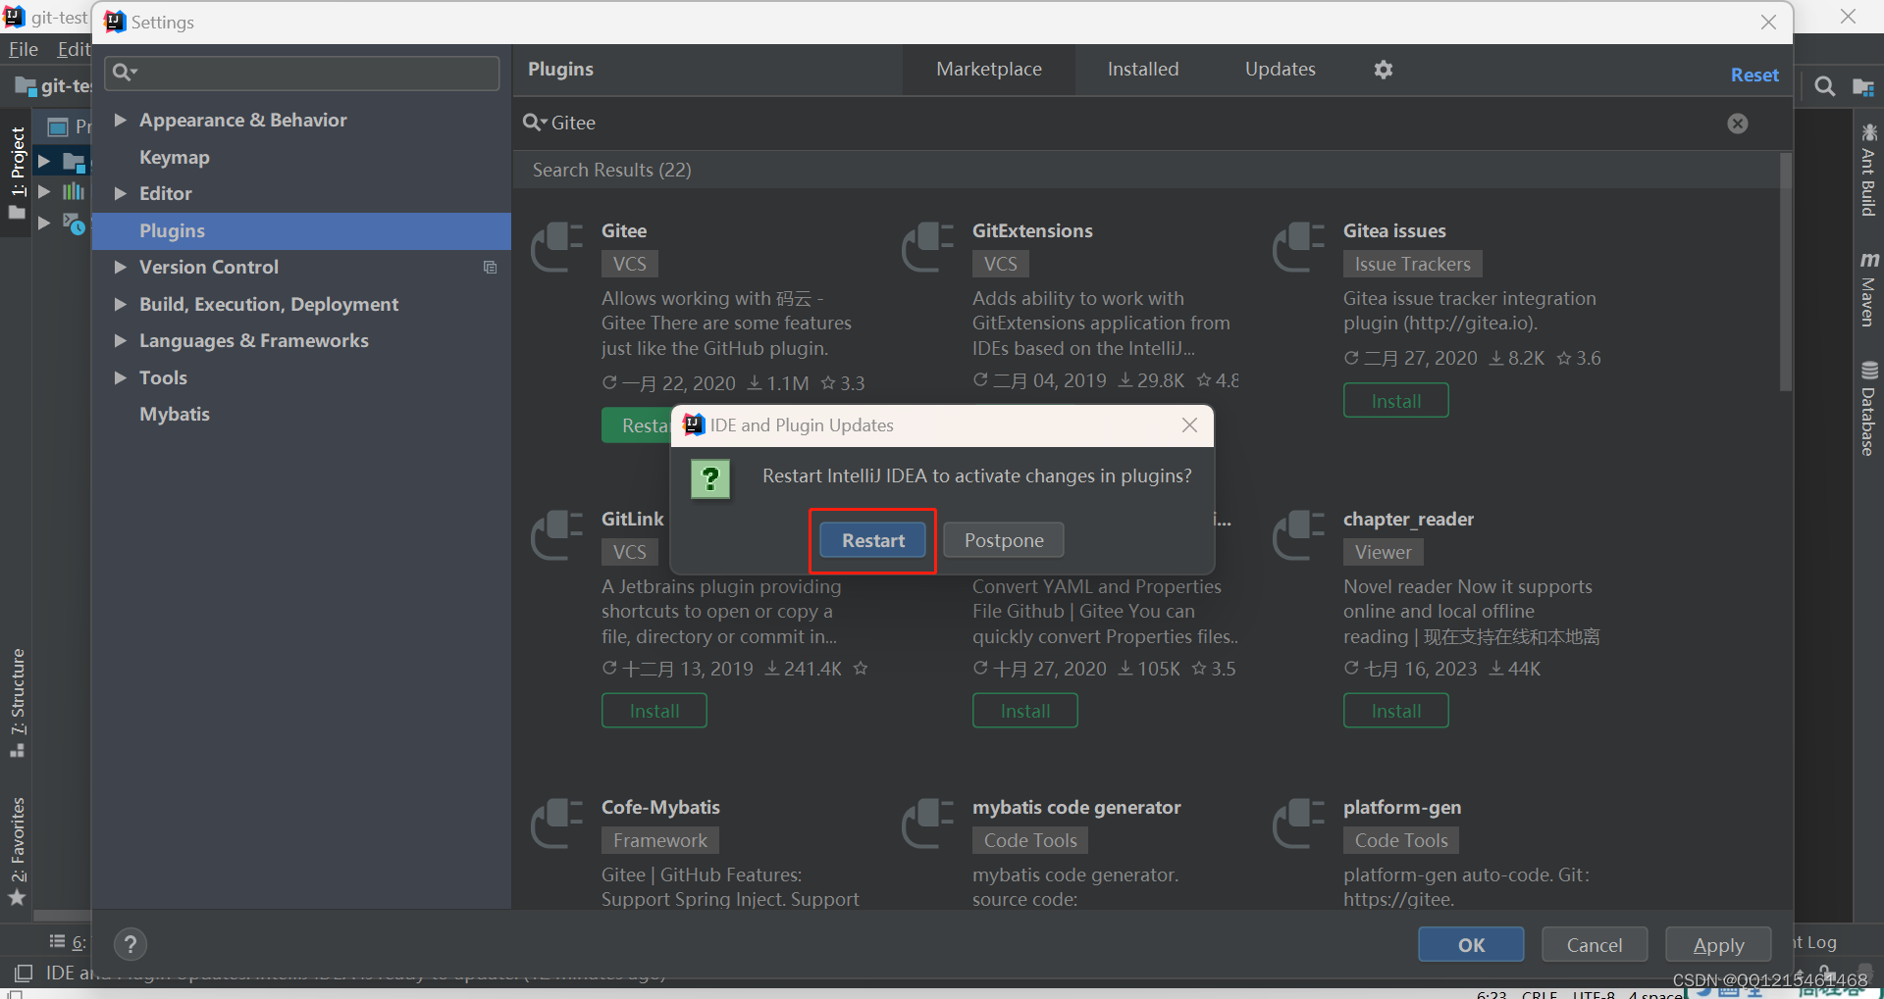The height and width of the screenshot is (999, 1884).
Task: Expand Languages & Frameworks section
Action: pos(120,340)
